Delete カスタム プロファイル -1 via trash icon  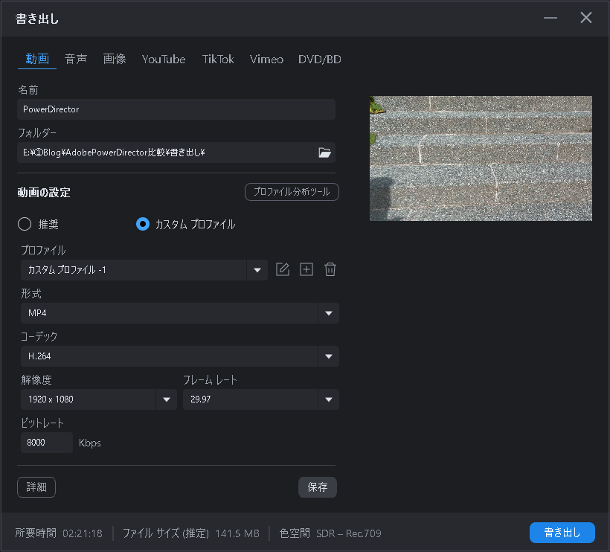pos(330,269)
